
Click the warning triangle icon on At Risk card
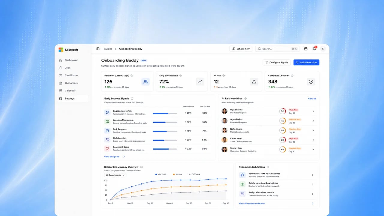pyautogui.click(x=254, y=82)
